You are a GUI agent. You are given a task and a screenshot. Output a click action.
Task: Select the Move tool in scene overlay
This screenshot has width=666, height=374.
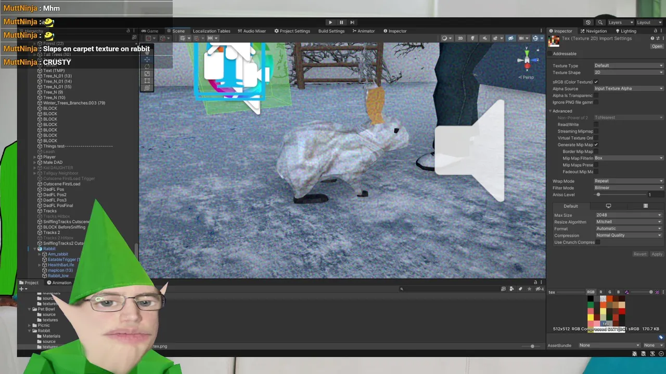(147, 59)
